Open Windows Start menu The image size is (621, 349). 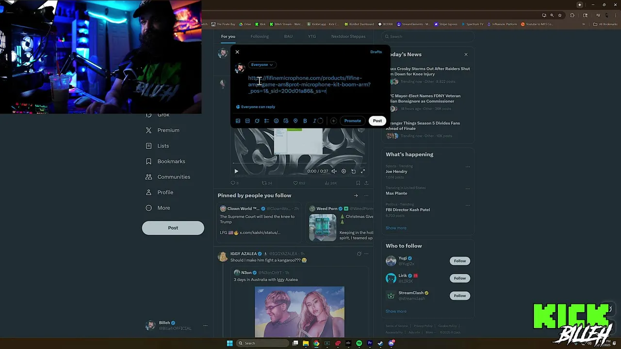229,343
